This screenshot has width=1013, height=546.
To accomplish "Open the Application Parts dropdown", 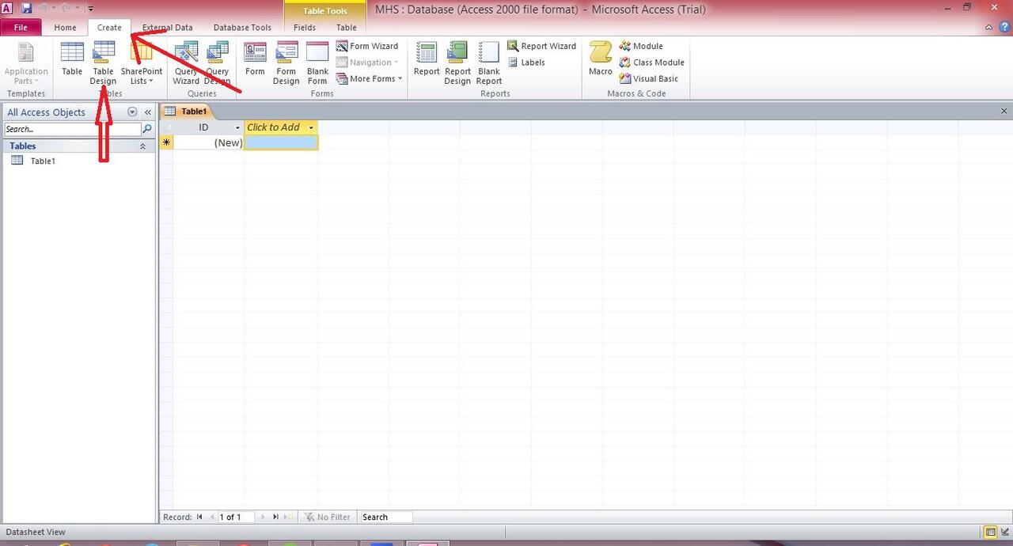I will tap(26, 63).
